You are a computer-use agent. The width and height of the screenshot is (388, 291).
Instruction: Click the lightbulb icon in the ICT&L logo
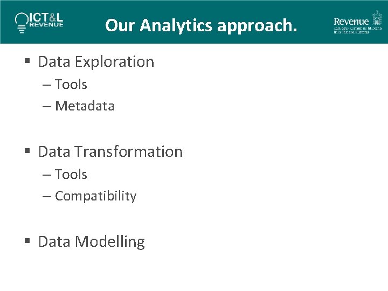[22, 20]
